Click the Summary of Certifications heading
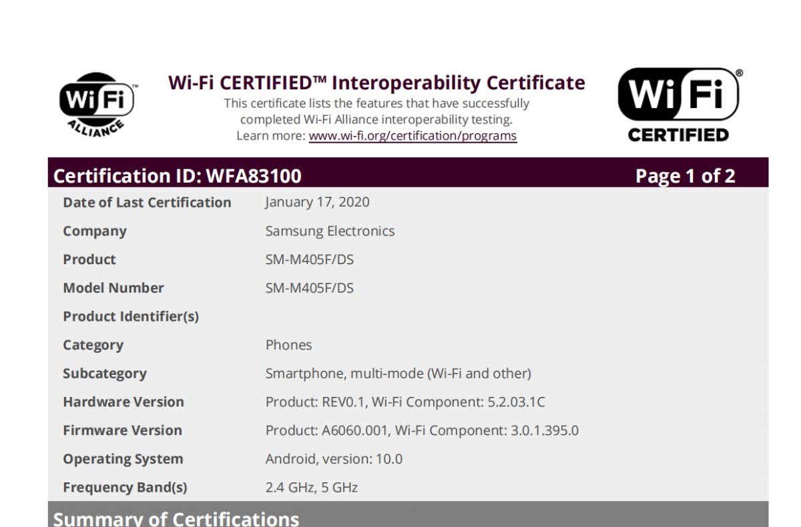Image resolution: width=801 pixels, height=527 pixels. tap(176, 518)
